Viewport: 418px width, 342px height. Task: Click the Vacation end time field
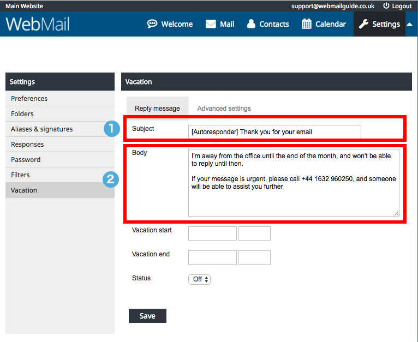pyautogui.click(x=254, y=257)
